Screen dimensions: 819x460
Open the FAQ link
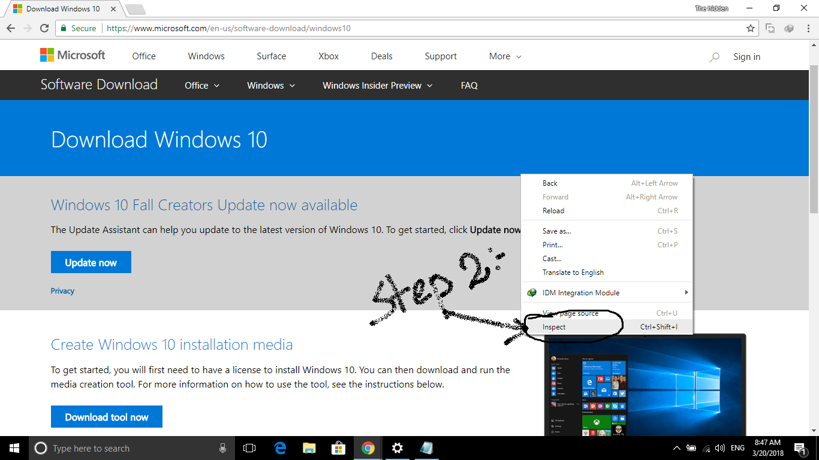[469, 86]
